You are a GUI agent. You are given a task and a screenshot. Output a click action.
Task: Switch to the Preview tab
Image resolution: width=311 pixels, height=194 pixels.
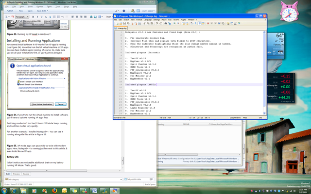click(x=17, y=173)
